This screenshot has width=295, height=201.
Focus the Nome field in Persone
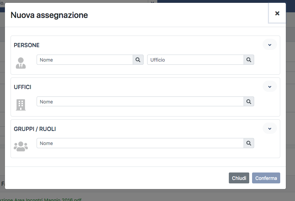pos(84,60)
